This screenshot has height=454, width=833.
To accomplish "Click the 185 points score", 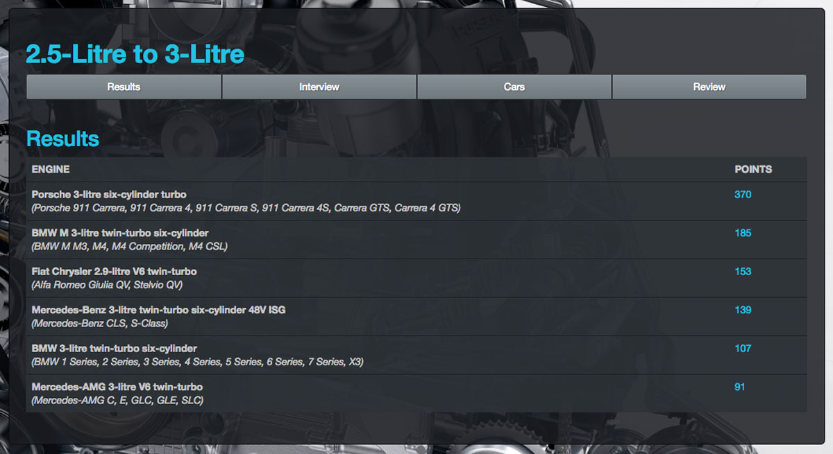I will pyautogui.click(x=743, y=233).
